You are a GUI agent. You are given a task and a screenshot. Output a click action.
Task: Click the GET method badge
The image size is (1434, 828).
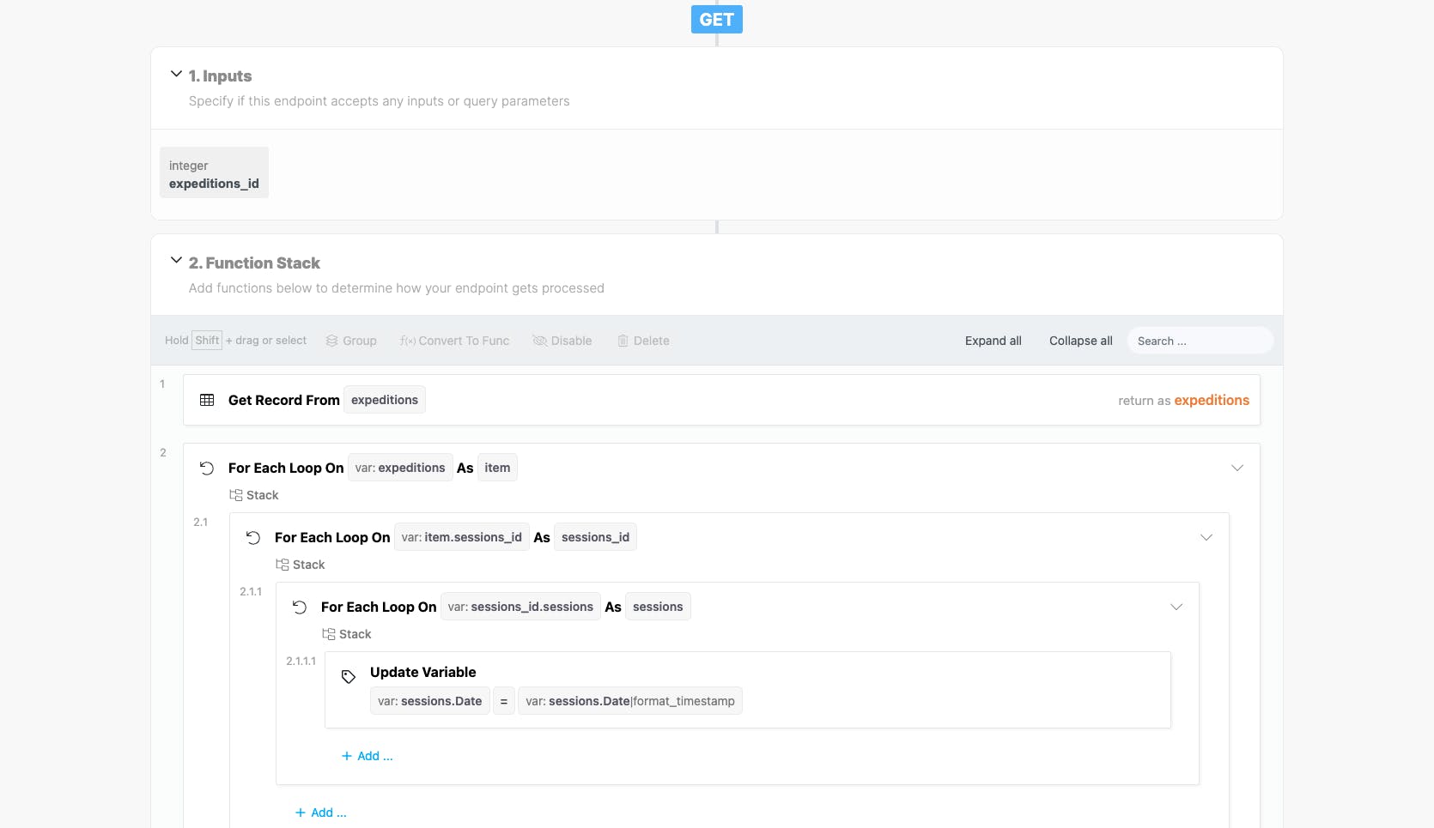coord(716,20)
